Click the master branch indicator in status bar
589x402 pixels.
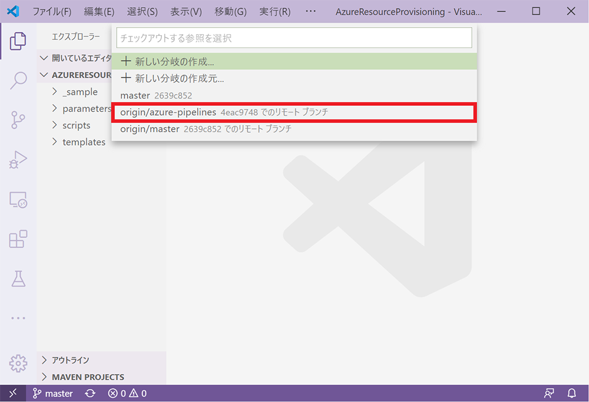[x=52, y=393]
